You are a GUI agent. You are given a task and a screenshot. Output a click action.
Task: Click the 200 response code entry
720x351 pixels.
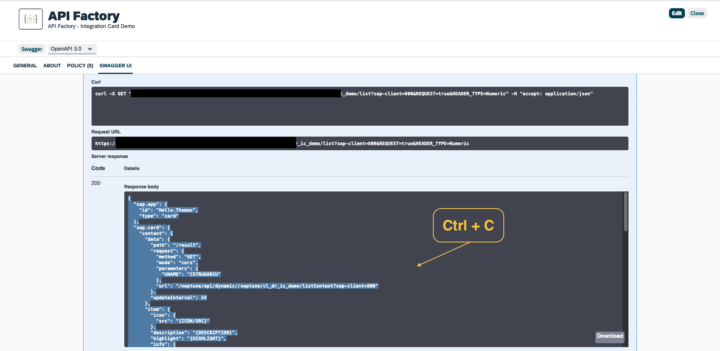pyautogui.click(x=95, y=183)
